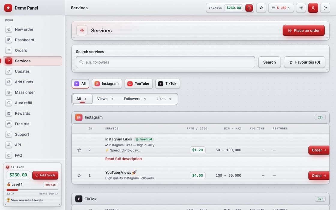Select the Views 2 category tab
The width and height of the screenshot is (336, 210).
[x=105, y=99]
